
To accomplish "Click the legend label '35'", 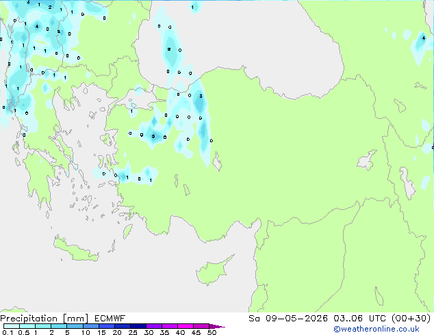I will click(x=164, y=332).
